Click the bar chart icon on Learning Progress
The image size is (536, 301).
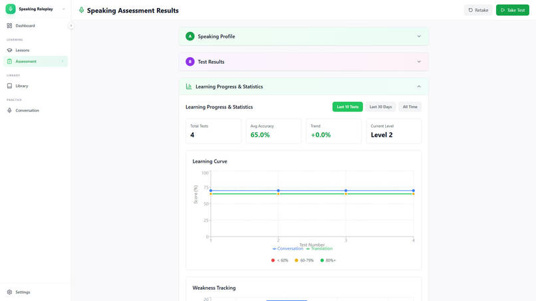coord(189,86)
